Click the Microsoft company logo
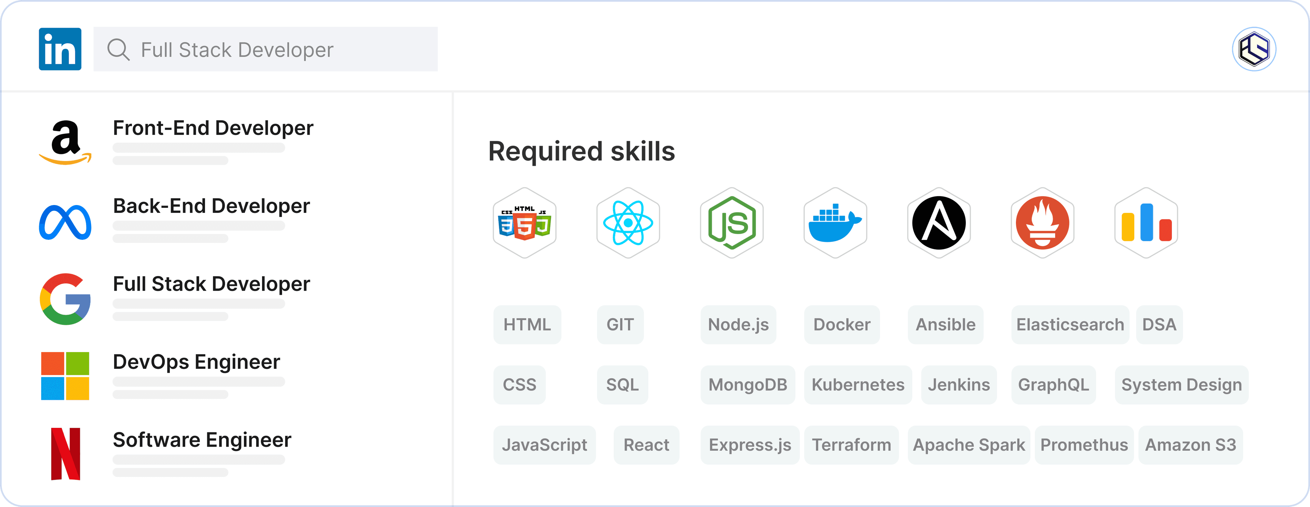This screenshot has height=507, width=1310. pos(65,376)
